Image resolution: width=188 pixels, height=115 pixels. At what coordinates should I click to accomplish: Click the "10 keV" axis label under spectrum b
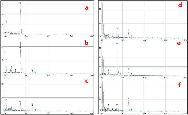pyautogui.click(x=49, y=75)
